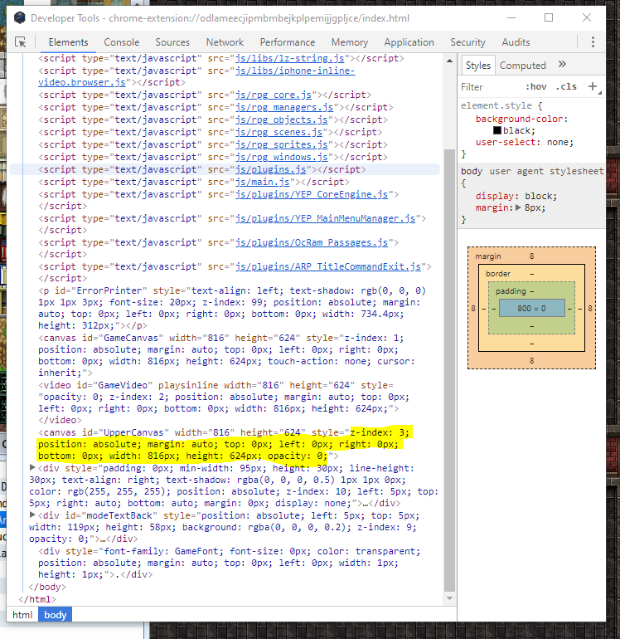Select the ErrorPrinter paragraph node
The width and height of the screenshot is (620, 639).
point(232,308)
